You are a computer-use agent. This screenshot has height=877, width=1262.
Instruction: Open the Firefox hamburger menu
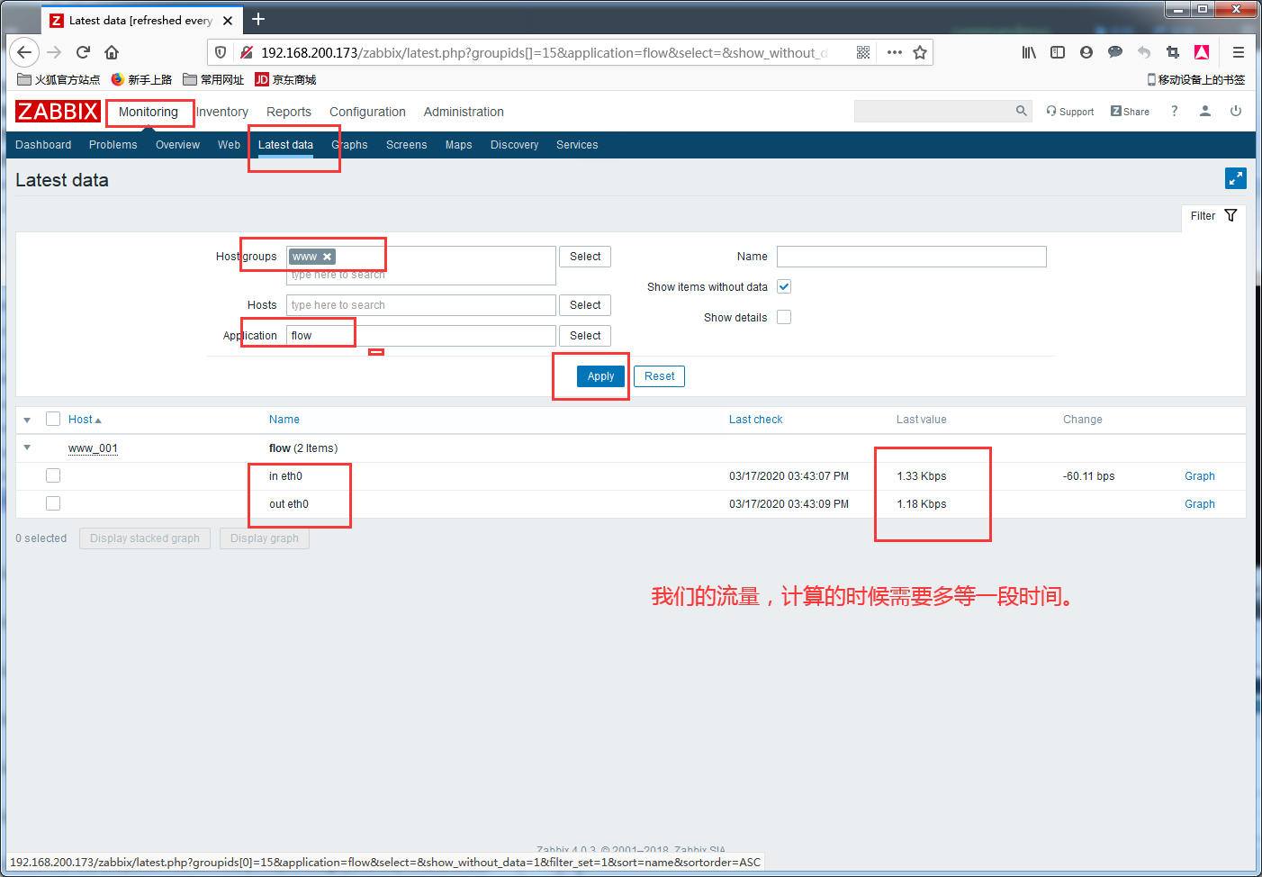coord(1239,52)
